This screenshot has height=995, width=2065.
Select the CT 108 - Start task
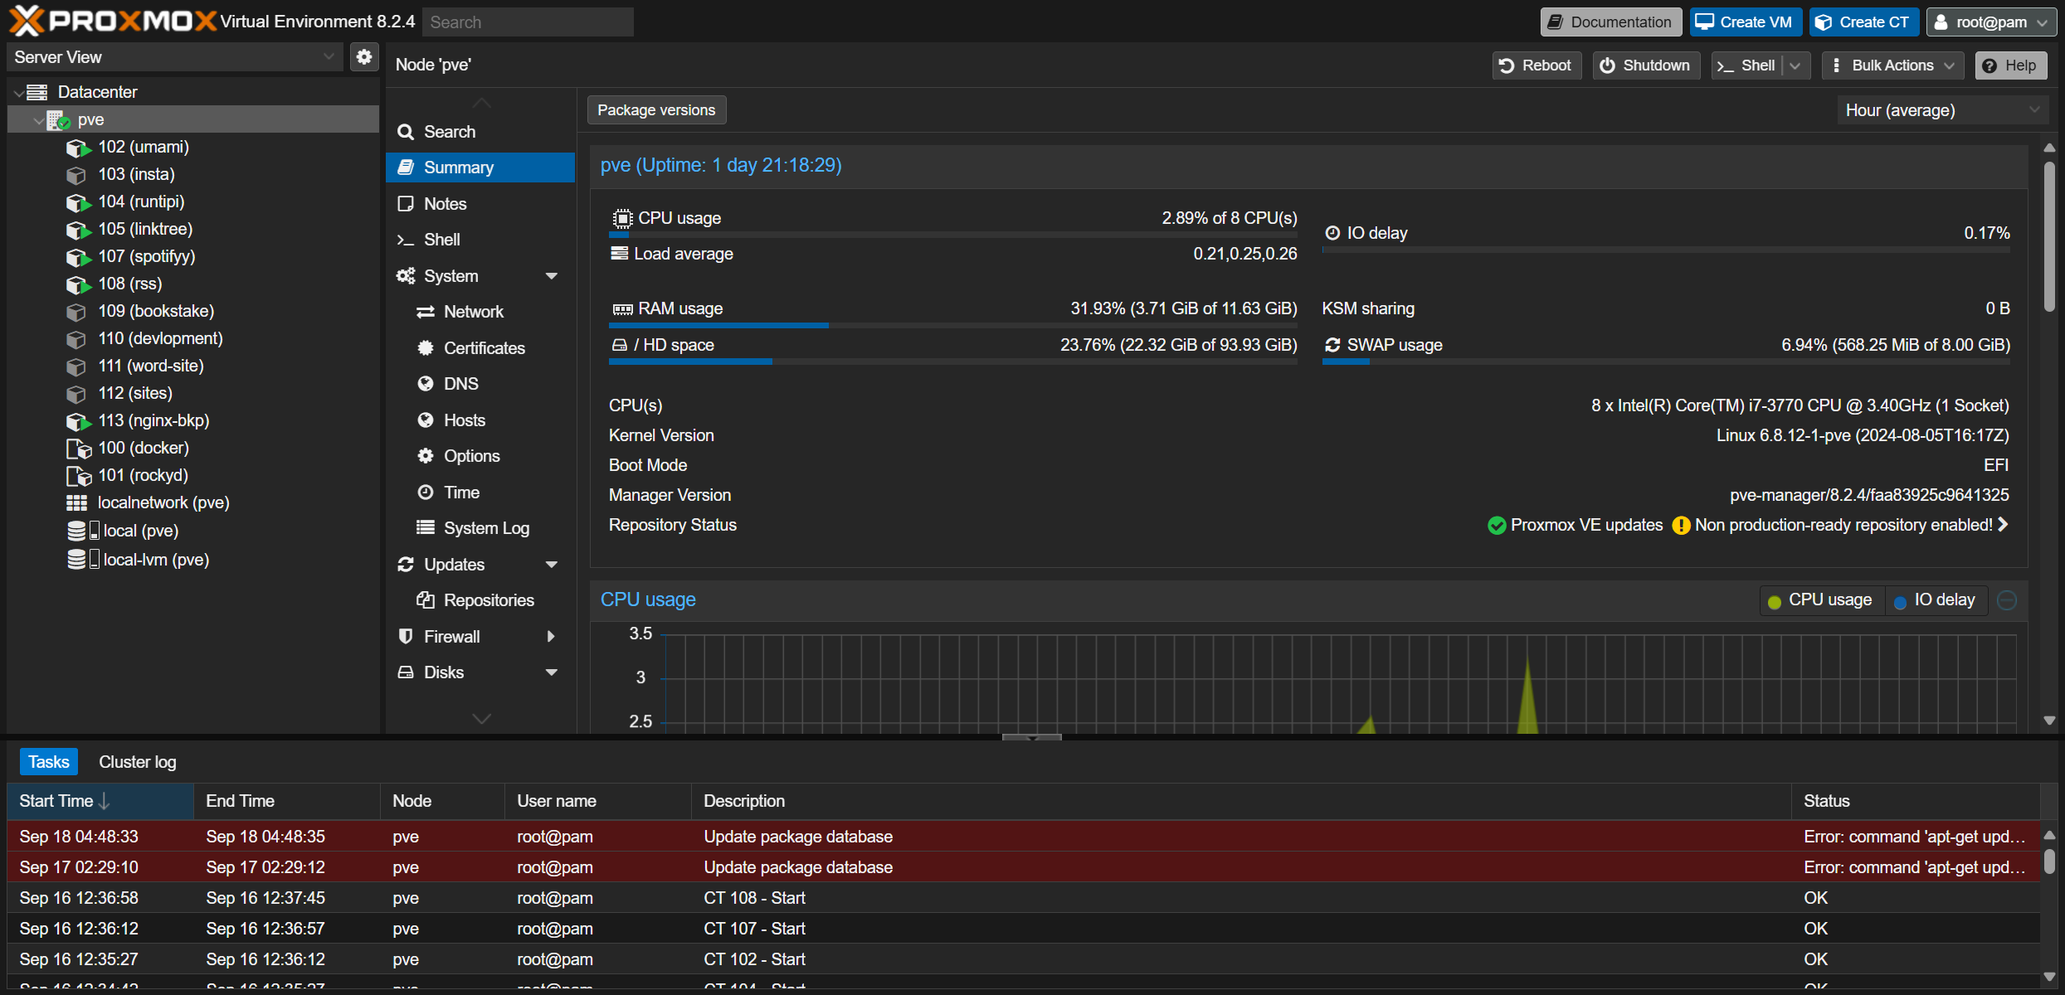tap(1024, 898)
